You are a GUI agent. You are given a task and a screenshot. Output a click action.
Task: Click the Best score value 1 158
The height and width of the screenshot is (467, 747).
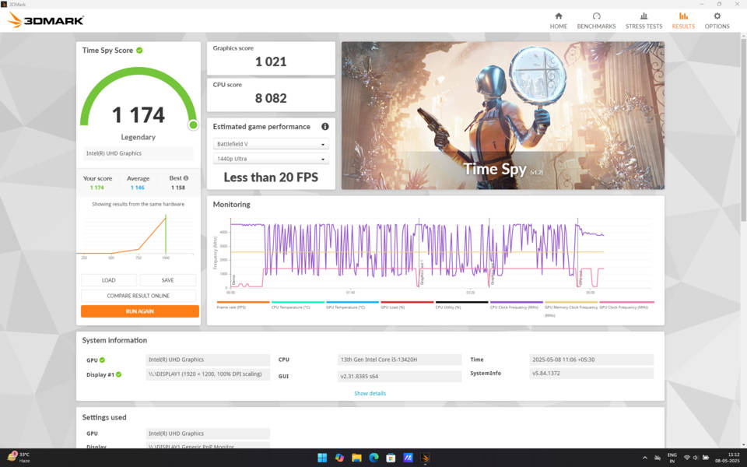[x=177, y=188]
